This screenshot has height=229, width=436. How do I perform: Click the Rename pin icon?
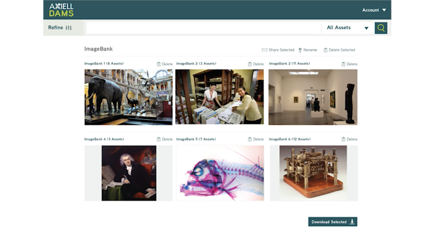300,50
